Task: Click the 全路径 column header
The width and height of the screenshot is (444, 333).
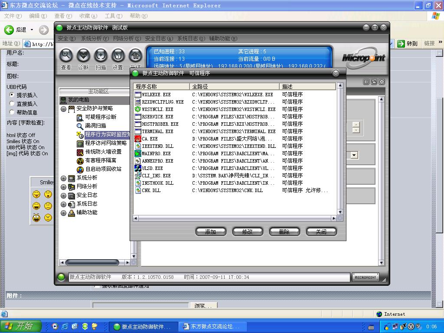Action: pos(235,86)
